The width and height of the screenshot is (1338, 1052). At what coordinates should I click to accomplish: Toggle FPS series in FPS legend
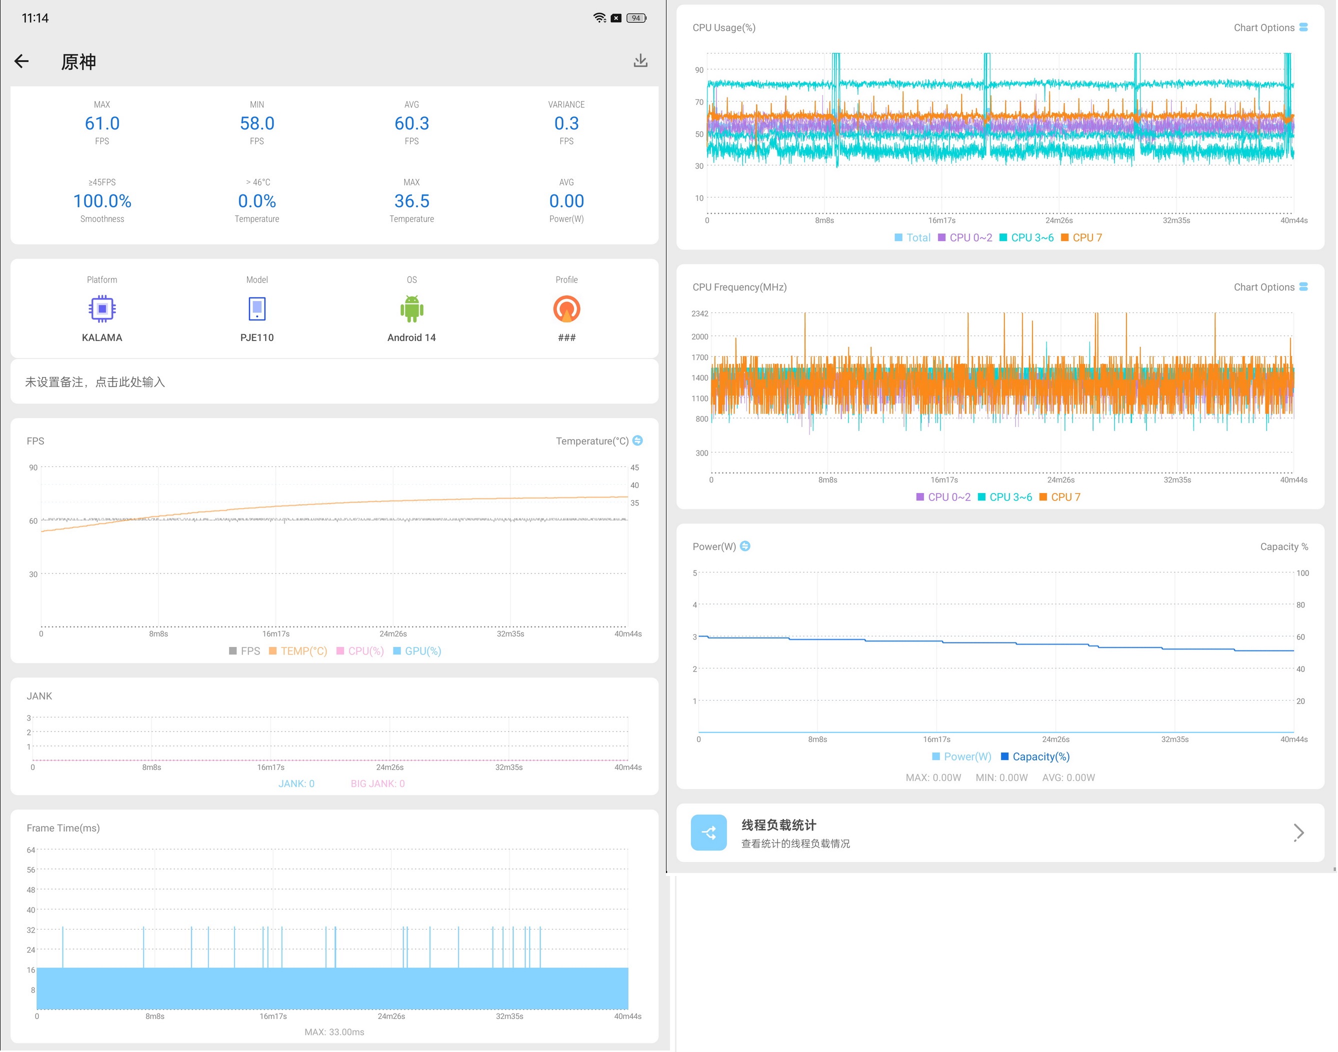tap(244, 651)
